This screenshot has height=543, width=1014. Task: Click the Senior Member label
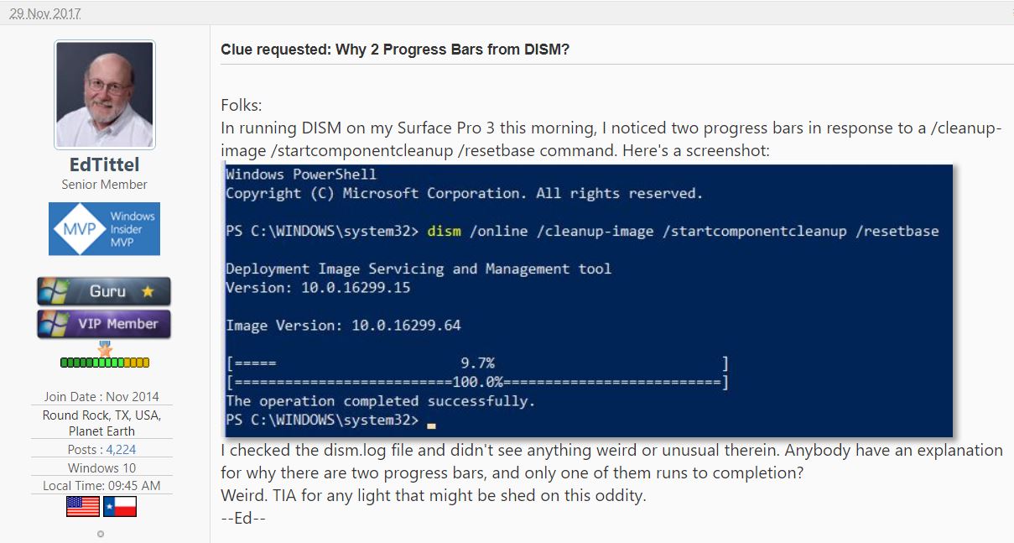coord(103,184)
